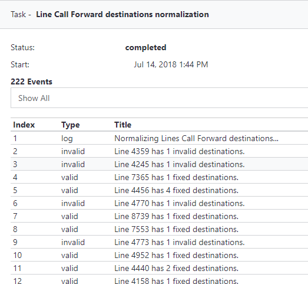Select the Index column header
Image resolution: width=308 pixels, height=284 pixels.
(24, 125)
